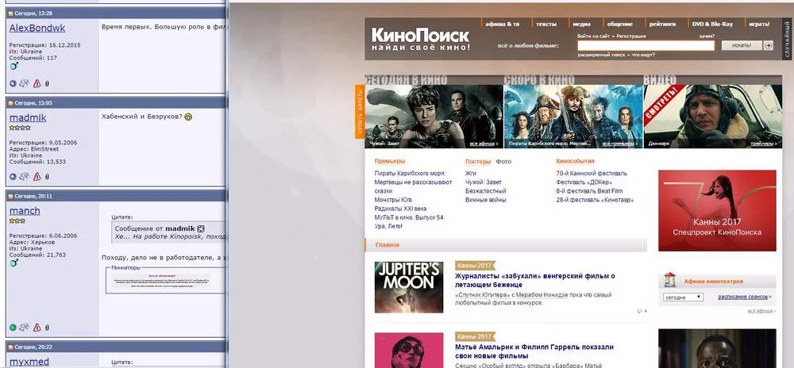
Task: Click the green online status icon under manch
Action: pyautogui.click(x=13, y=328)
